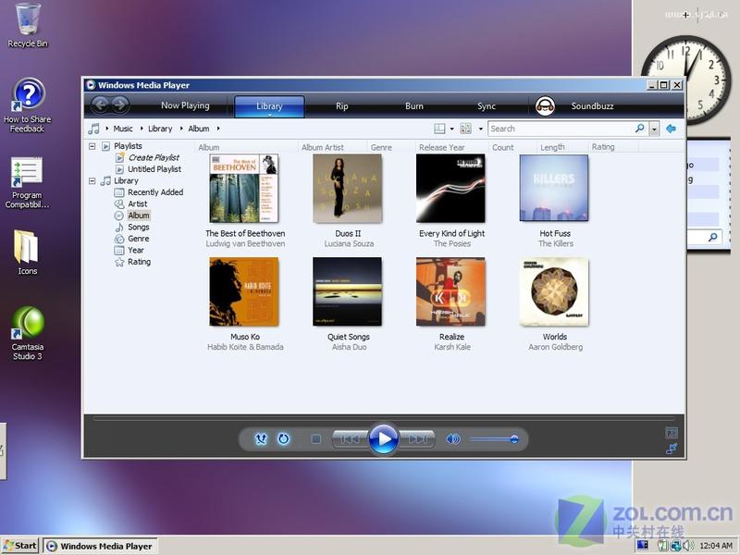Image resolution: width=740 pixels, height=555 pixels.
Task: Select Recently Added in Library
Action: pos(155,192)
